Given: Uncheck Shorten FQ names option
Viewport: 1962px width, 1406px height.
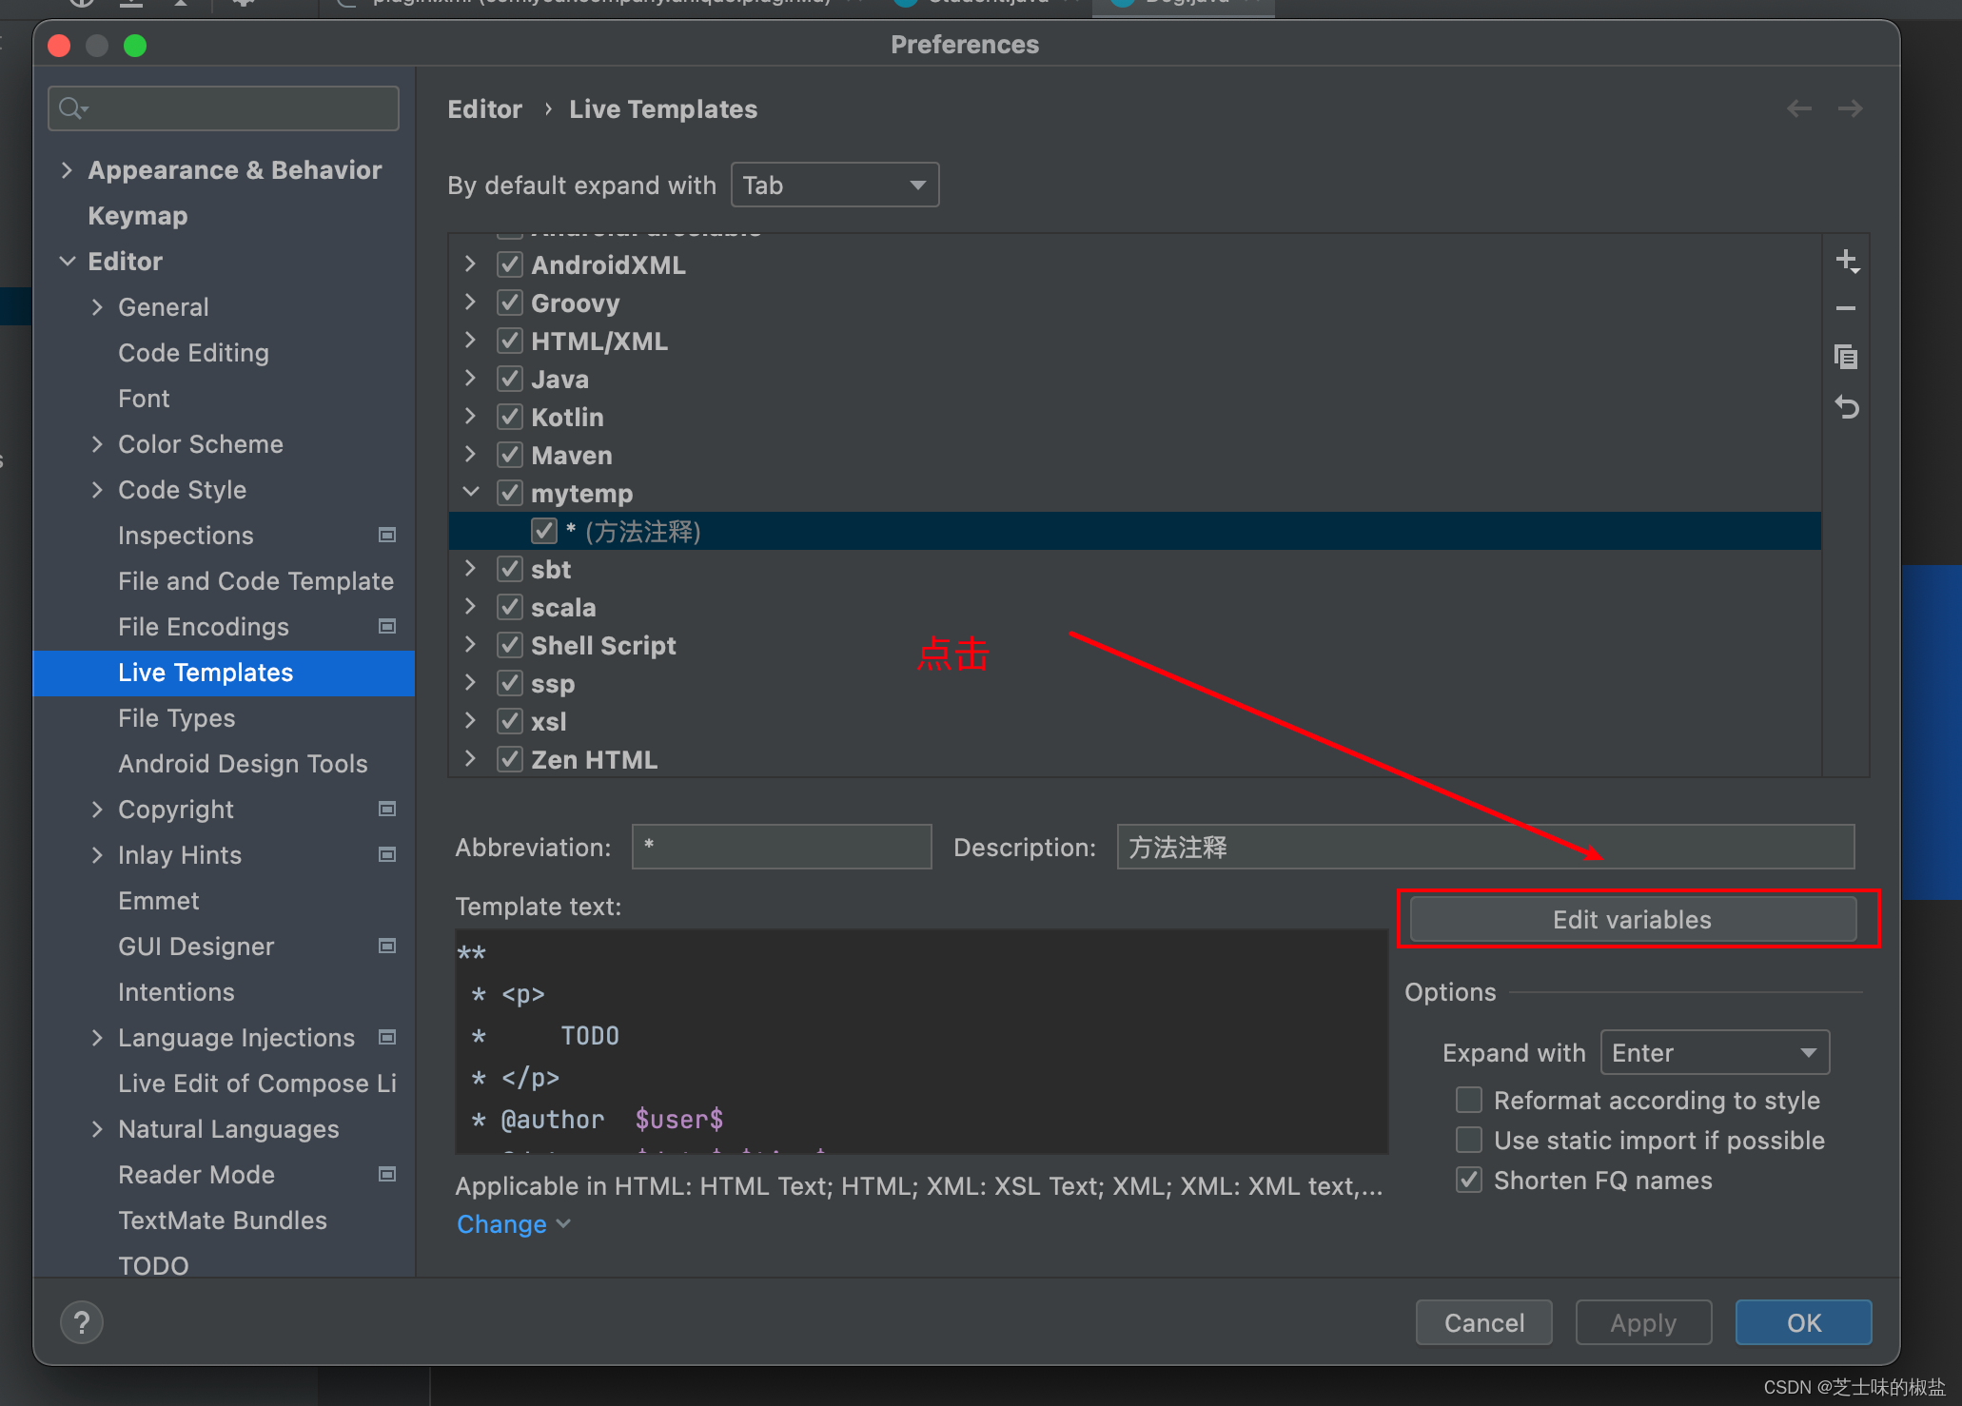Looking at the screenshot, I should [x=1469, y=1181].
